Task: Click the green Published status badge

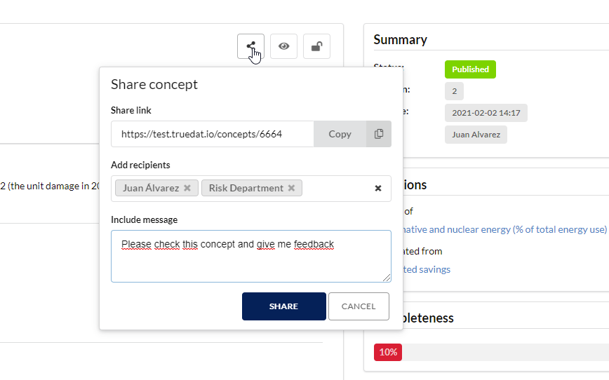Action: pos(470,69)
